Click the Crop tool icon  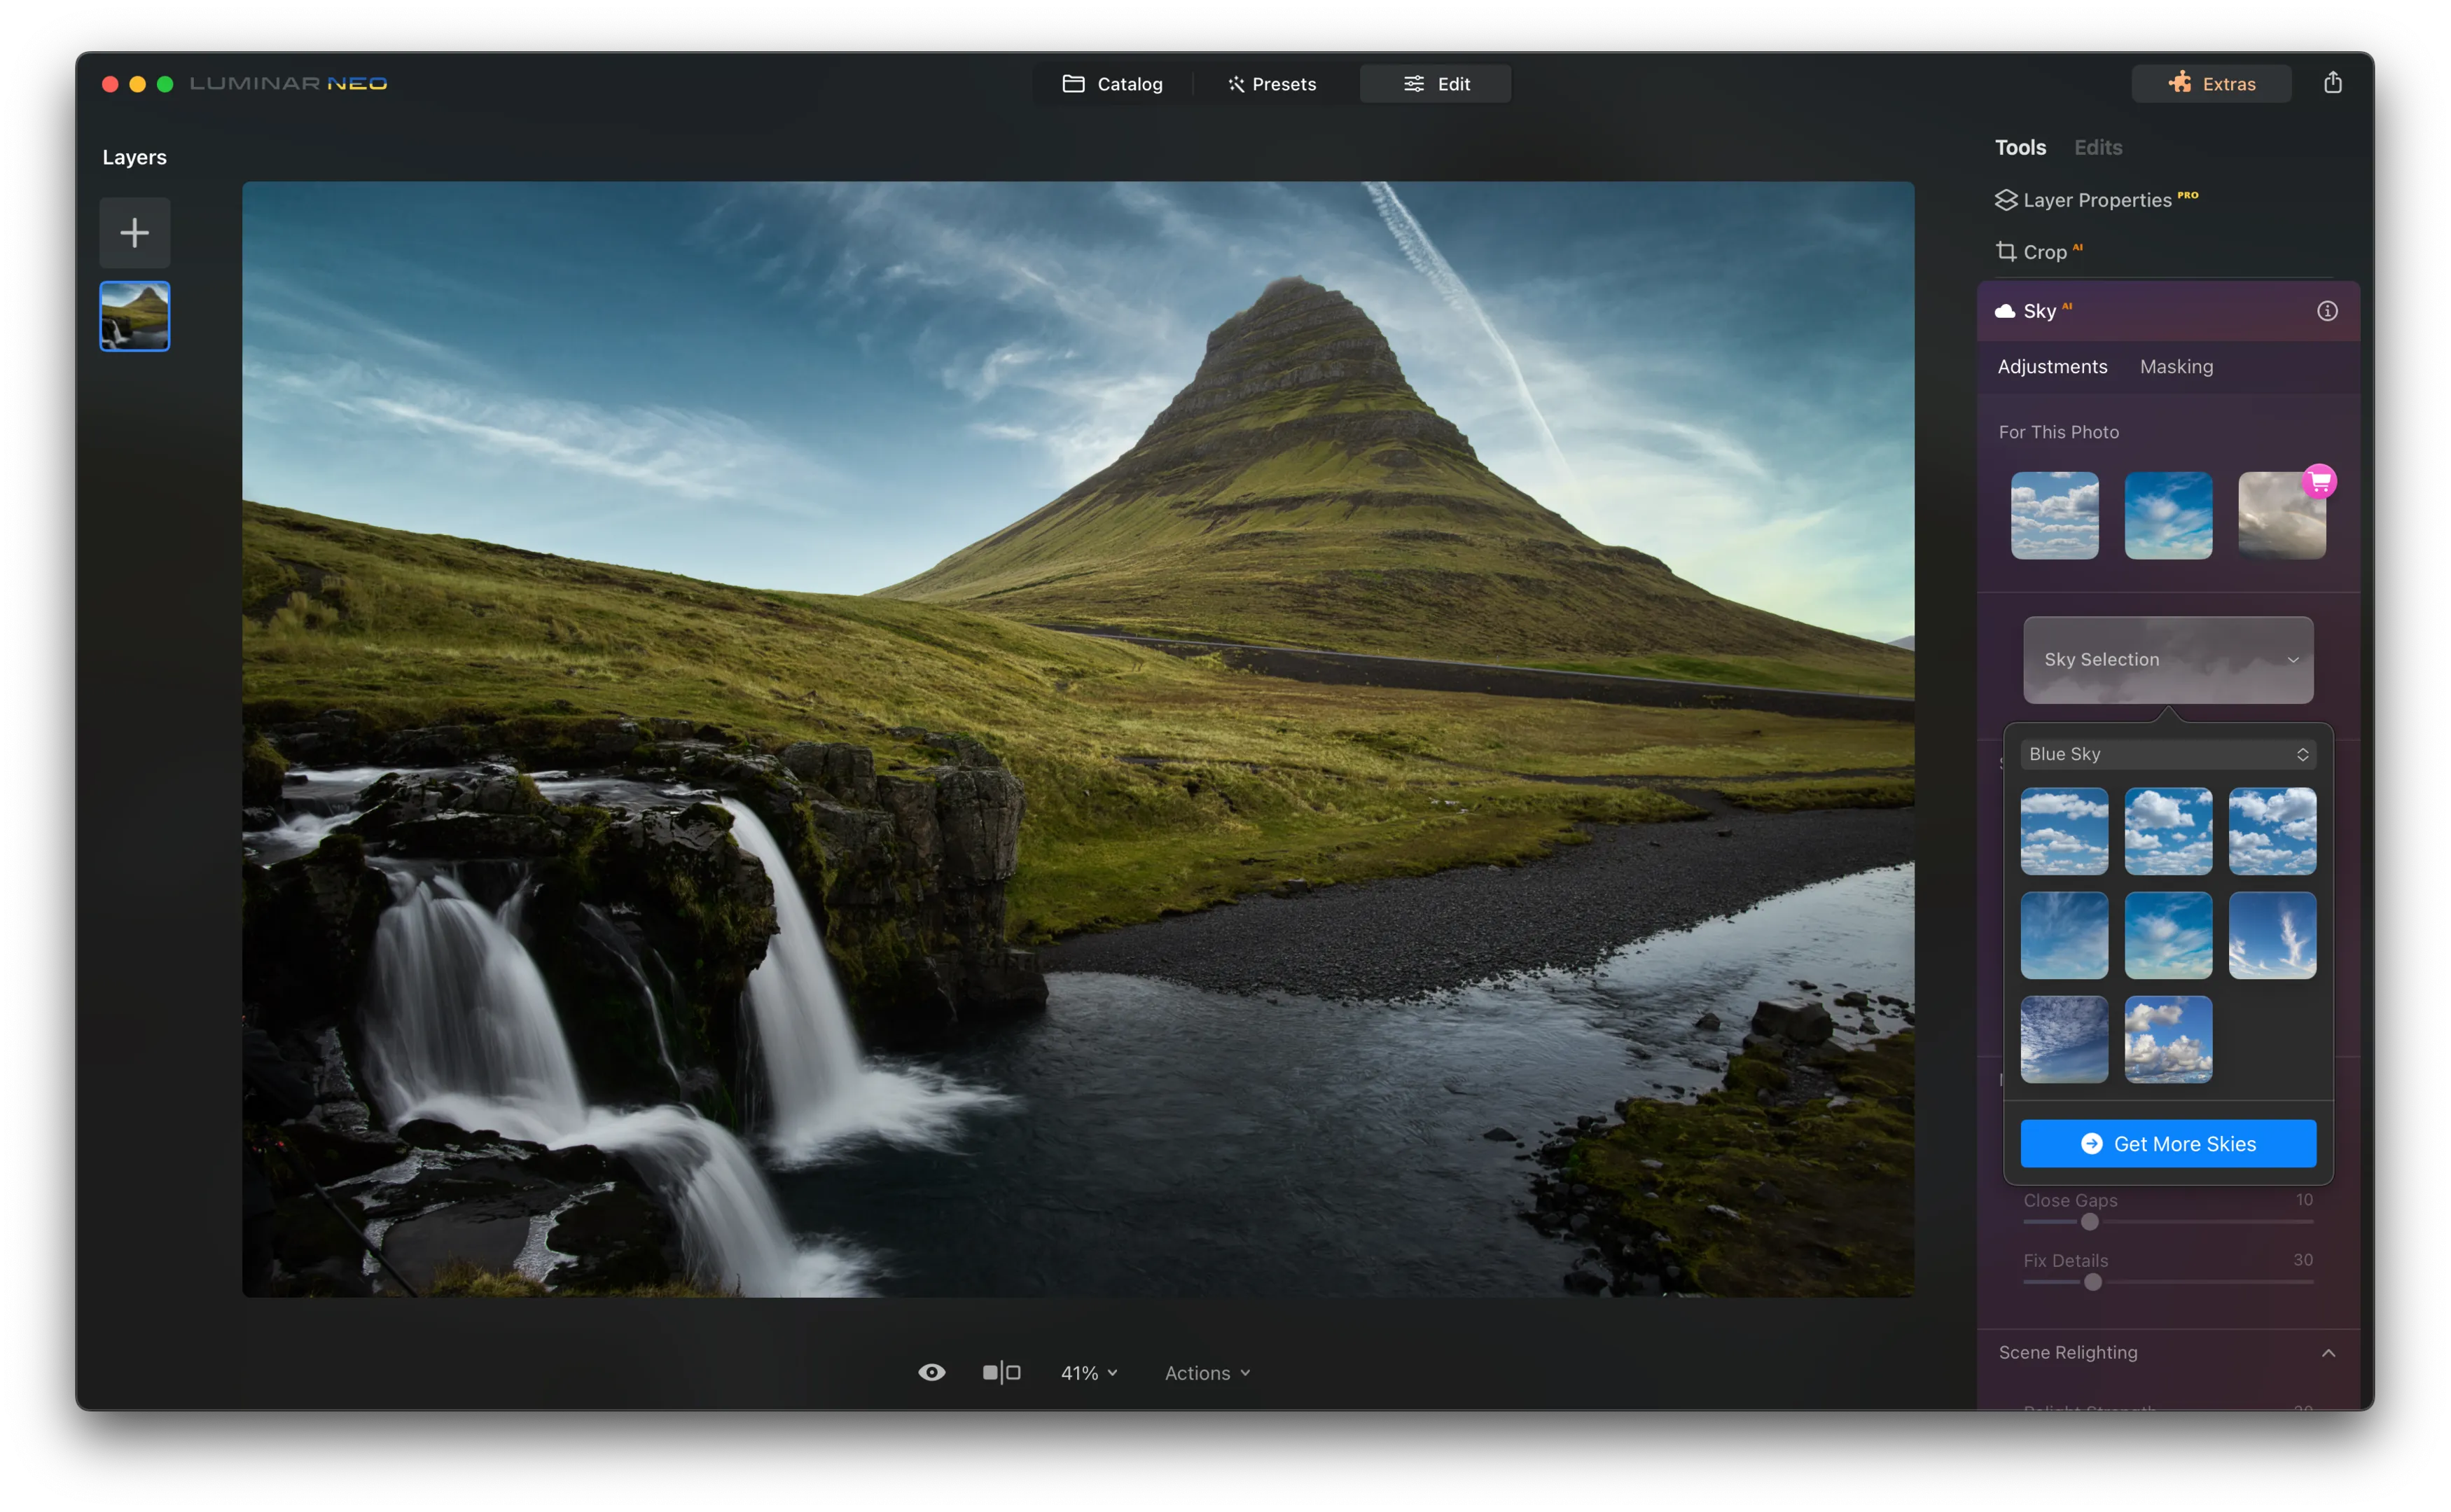click(x=2006, y=252)
